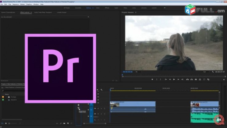
Task: Select the second video clip on timeline
Action: [x=205, y=104]
